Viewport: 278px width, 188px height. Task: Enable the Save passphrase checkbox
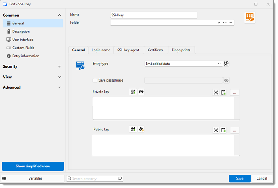[95, 80]
